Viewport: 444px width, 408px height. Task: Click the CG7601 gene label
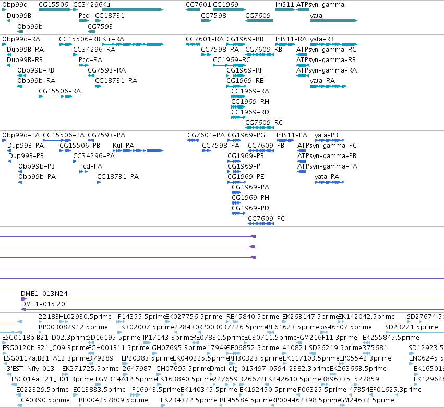pyautogui.click(x=198, y=5)
